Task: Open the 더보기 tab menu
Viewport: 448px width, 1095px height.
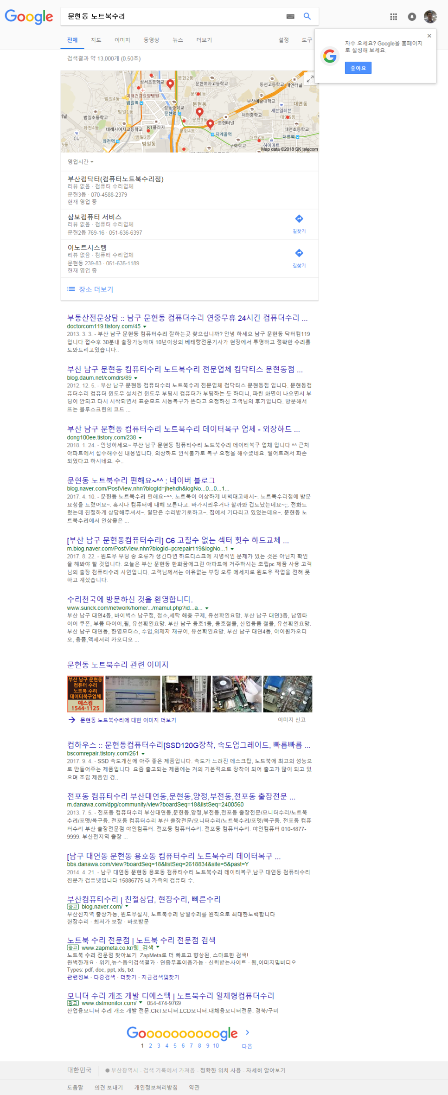Action: (x=204, y=40)
